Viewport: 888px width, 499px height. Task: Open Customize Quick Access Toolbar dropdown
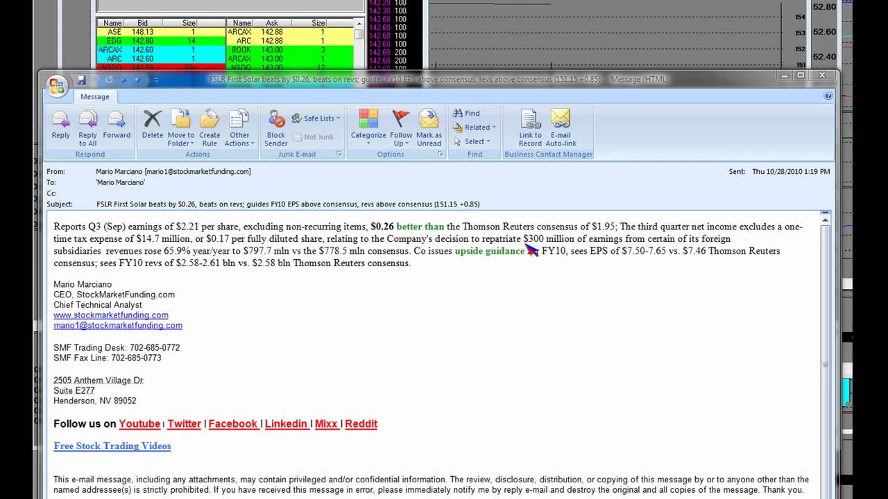[x=156, y=80]
